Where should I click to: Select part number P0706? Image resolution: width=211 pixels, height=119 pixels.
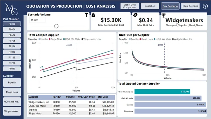click(x=12, y=41)
